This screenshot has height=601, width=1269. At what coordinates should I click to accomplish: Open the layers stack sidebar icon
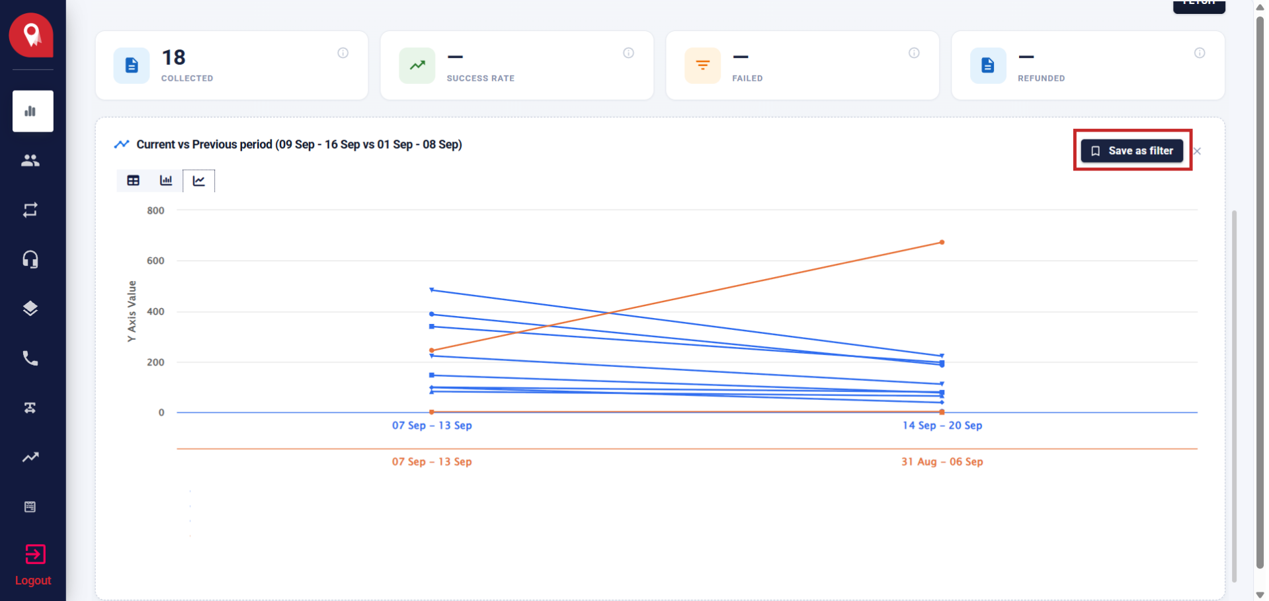[30, 309]
